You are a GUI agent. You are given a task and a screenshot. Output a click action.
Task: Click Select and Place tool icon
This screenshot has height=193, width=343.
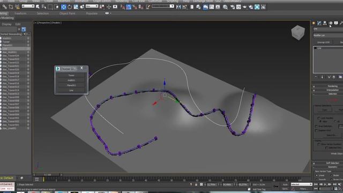pyautogui.click(x=82, y=7)
